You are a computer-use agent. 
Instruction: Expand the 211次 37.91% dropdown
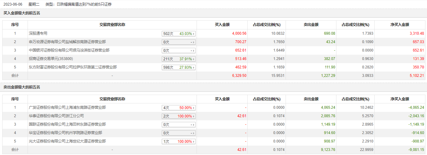[179, 59]
